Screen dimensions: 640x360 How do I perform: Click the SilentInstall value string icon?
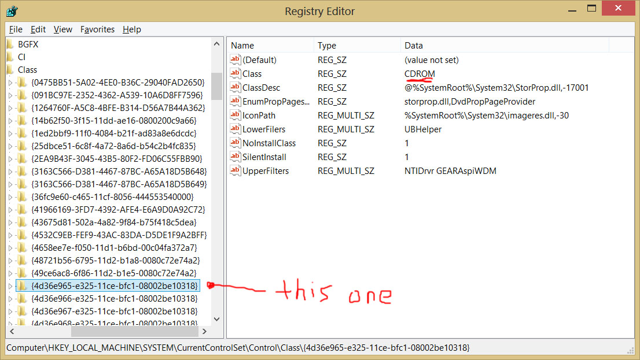(235, 157)
